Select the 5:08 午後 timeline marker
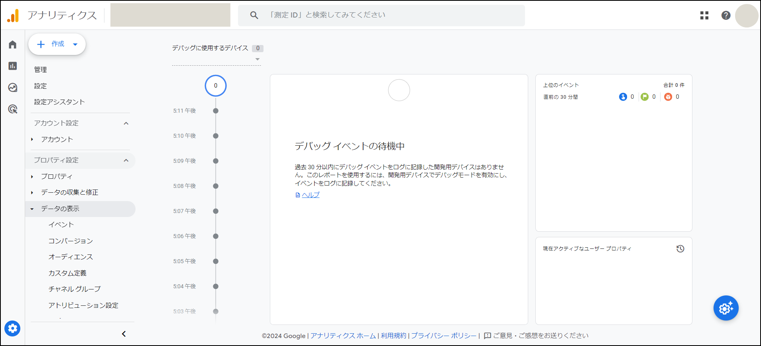Image resolution: width=761 pixels, height=346 pixels. (216, 186)
